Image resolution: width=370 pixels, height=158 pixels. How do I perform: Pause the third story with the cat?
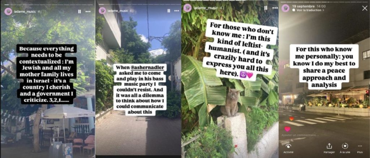[x=266, y=8]
